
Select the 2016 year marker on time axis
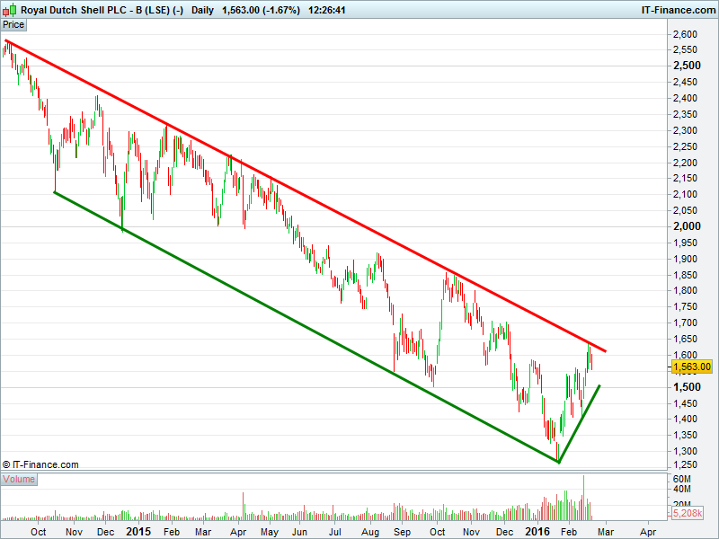point(537,531)
